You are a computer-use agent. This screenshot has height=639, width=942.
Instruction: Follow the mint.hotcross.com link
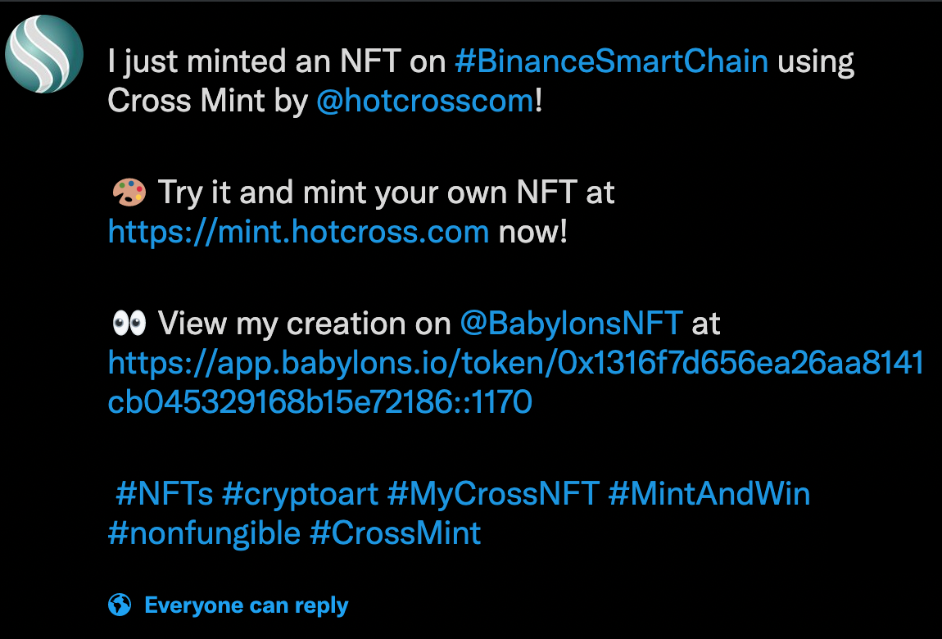299,231
